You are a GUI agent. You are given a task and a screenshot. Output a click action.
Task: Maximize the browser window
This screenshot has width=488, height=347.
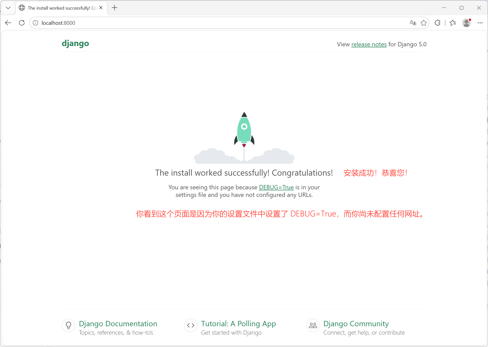click(x=461, y=8)
